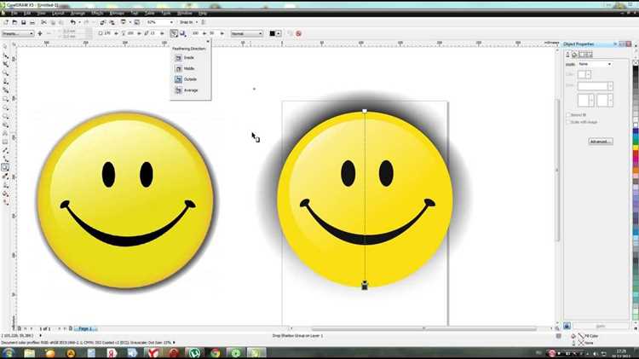This screenshot has width=639, height=359.
Task: Enable the Scale with image checkbox
Action: pyautogui.click(x=568, y=122)
